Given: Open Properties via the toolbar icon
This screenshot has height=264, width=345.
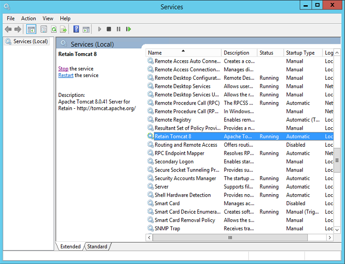Looking at the screenshot, I should click(x=44, y=29).
